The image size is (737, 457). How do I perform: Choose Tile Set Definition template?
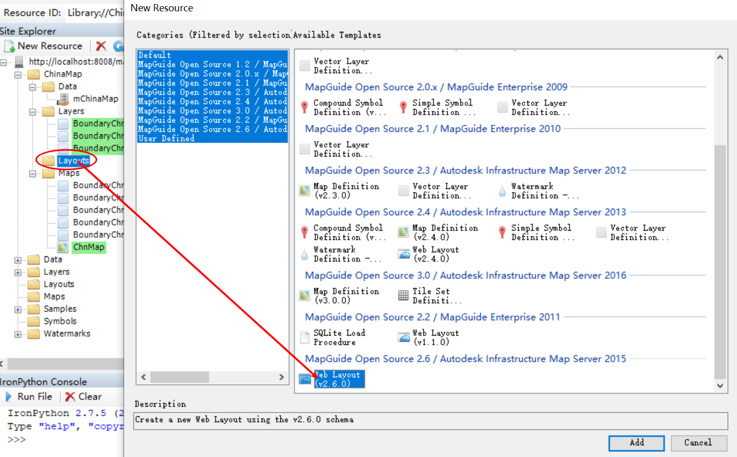(x=431, y=295)
